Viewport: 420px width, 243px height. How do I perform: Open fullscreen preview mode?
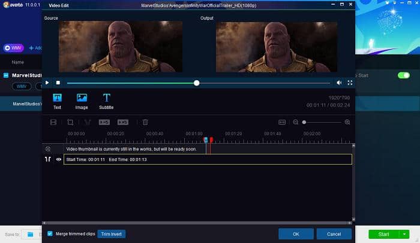tap(350, 83)
